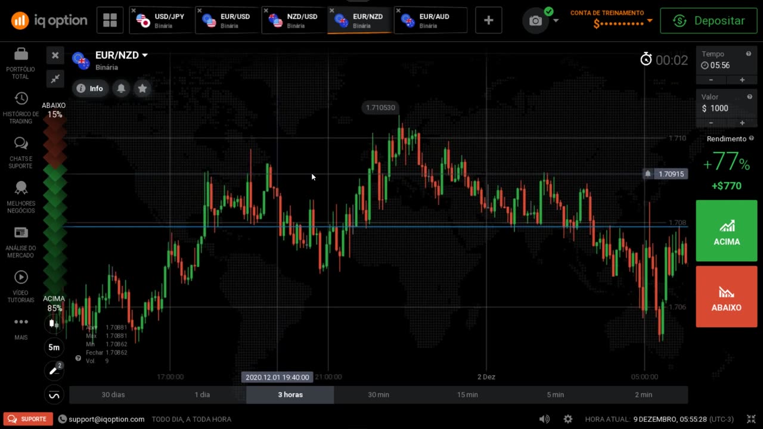
Task: Click the Tempo 05:56 expiration field
Action: (x=727, y=61)
